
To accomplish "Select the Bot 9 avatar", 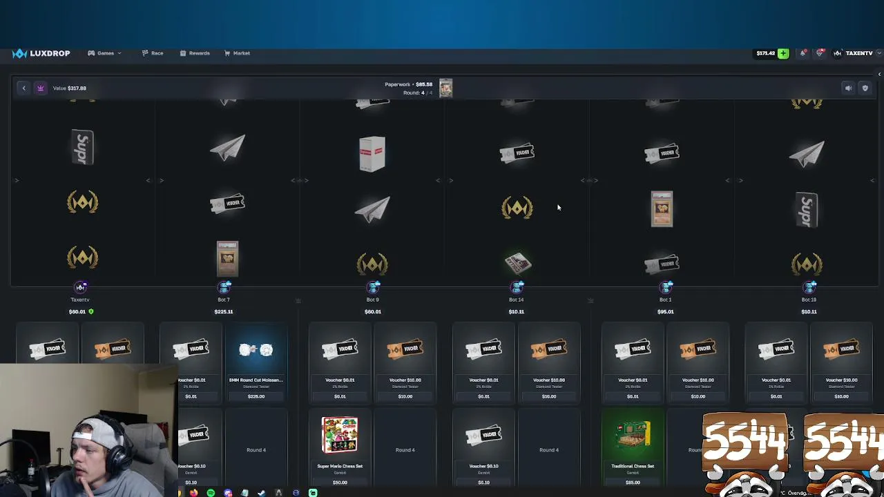I will (x=374, y=286).
